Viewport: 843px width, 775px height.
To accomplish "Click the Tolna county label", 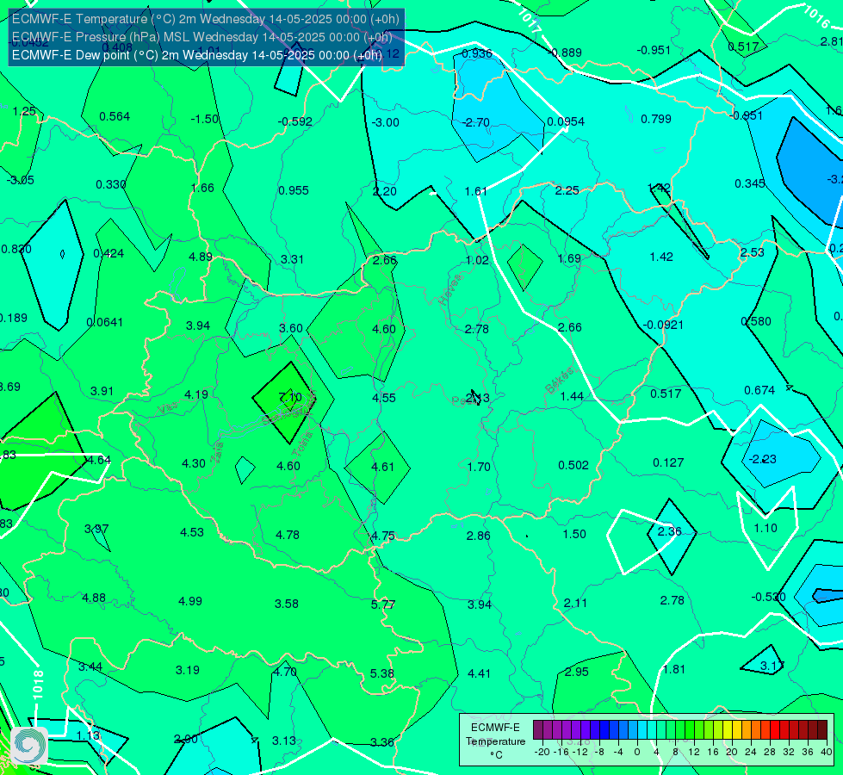I will 302,444.
